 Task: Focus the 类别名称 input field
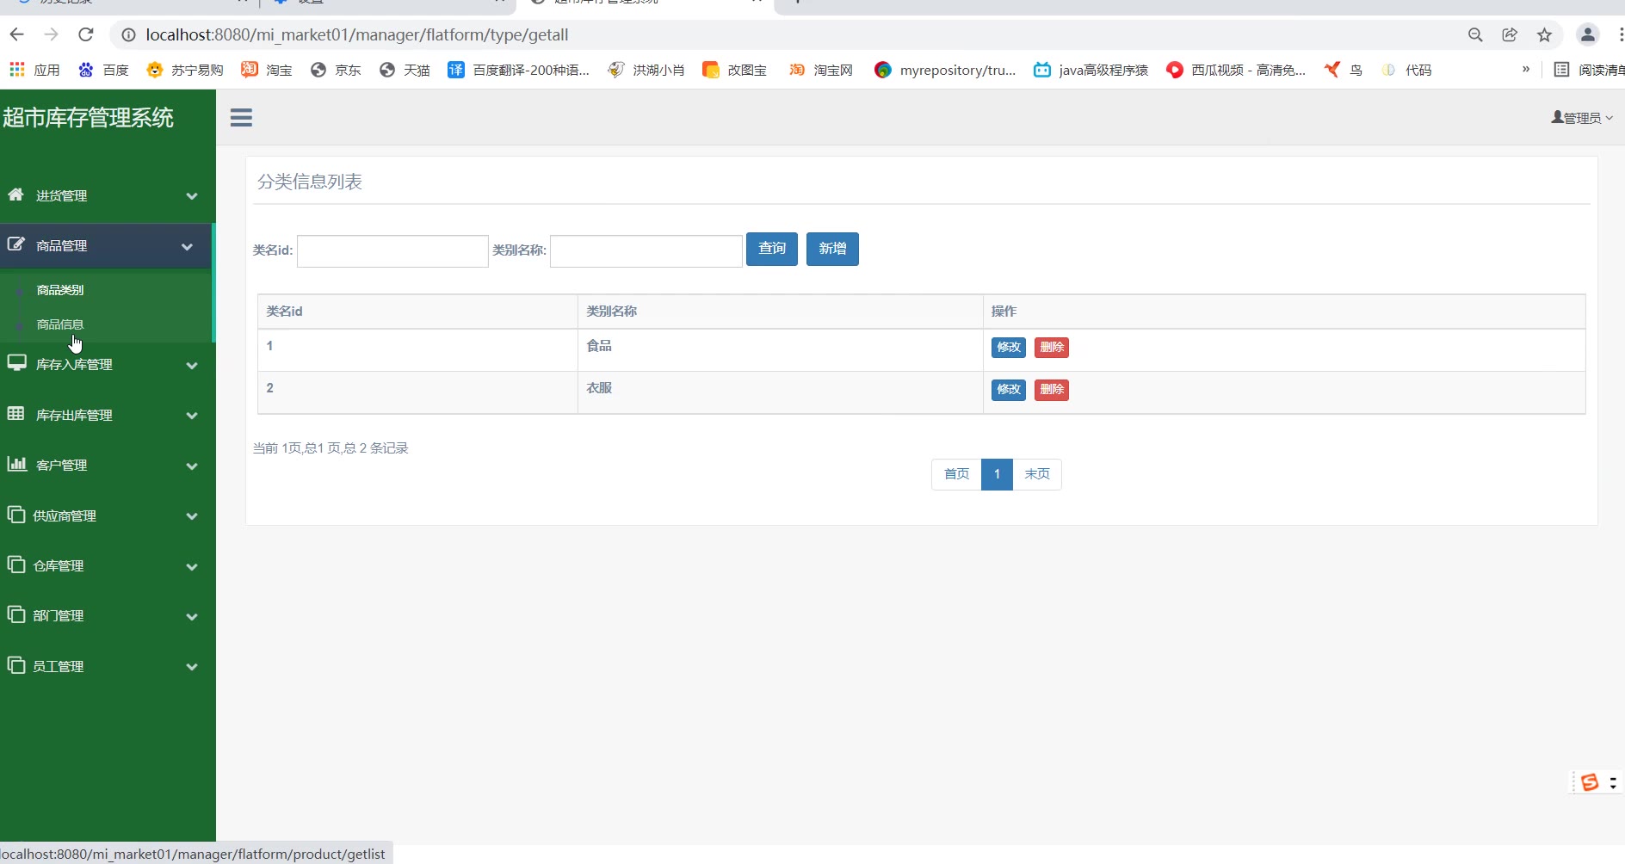646,250
